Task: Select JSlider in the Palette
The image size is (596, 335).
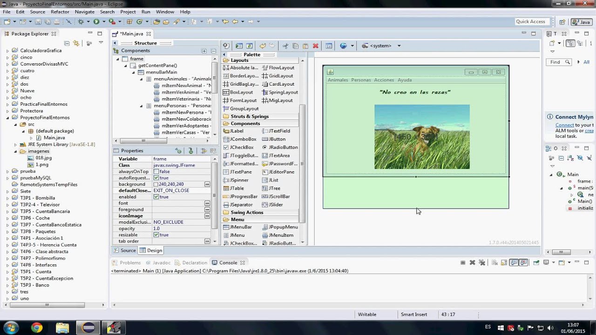Action: coord(273,205)
